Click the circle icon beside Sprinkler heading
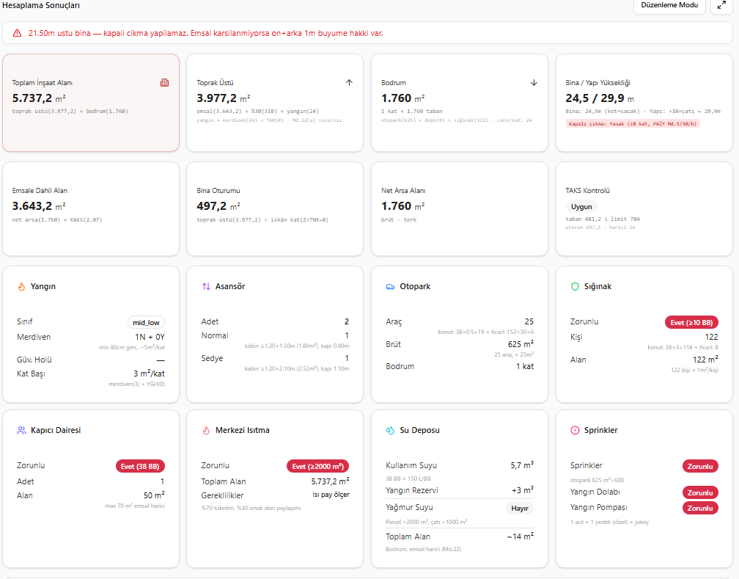Image resolution: width=739 pixels, height=579 pixels. pyautogui.click(x=575, y=430)
